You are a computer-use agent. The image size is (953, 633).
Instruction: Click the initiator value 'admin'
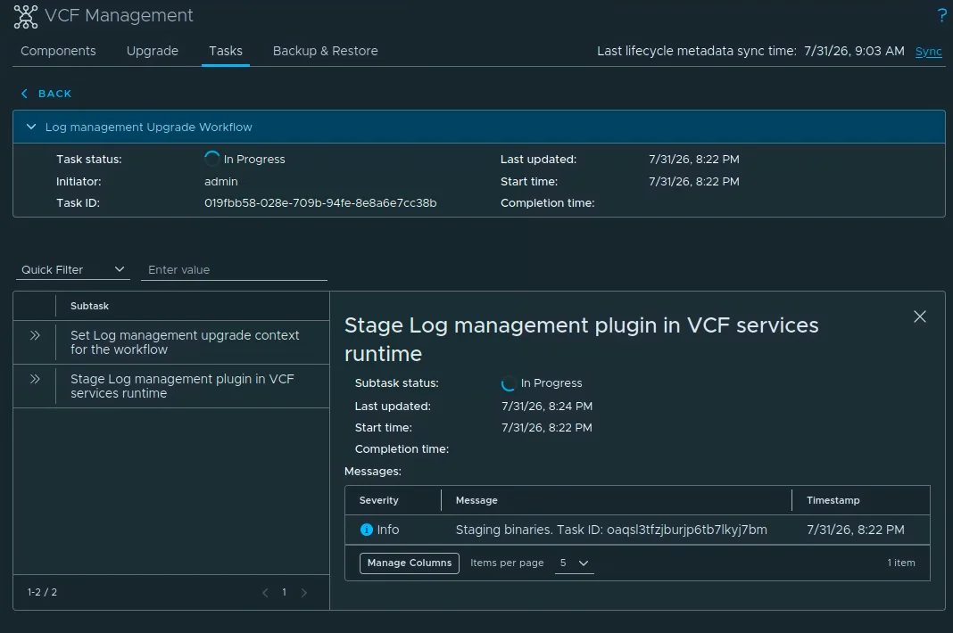click(x=220, y=182)
